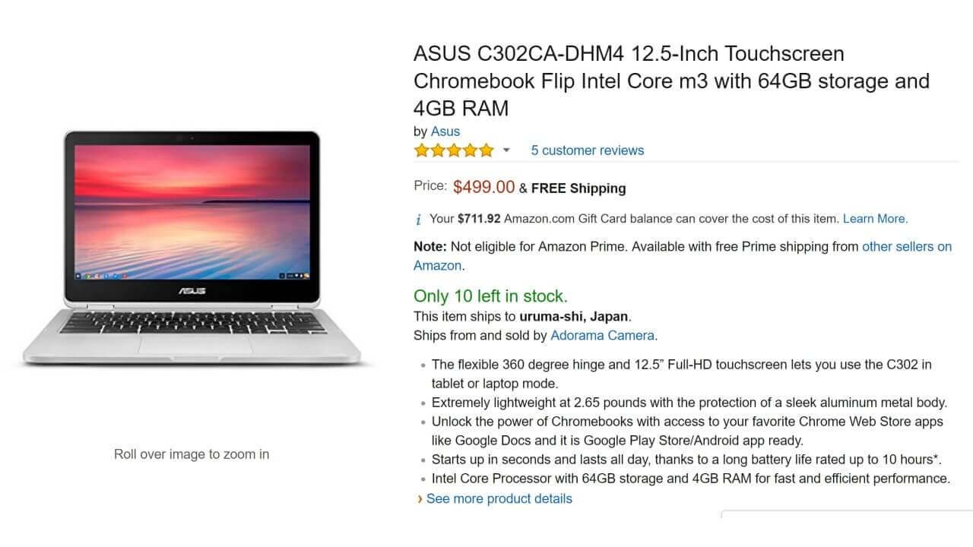Open the star rating breakdown dropdown arrow
This screenshot has width=973, height=547.
[506, 151]
